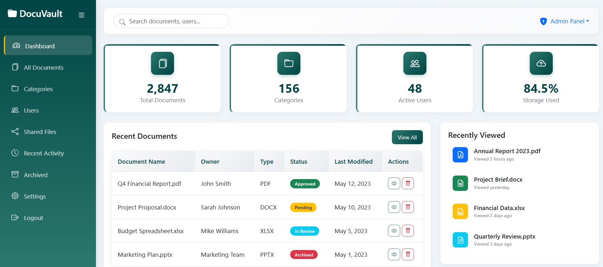603x267 pixels.
Task: Click the Total Documents card icon
Action: point(163,63)
